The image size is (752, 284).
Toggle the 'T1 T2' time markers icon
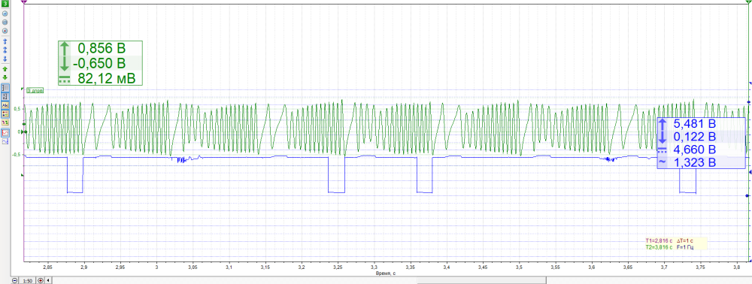[5, 122]
